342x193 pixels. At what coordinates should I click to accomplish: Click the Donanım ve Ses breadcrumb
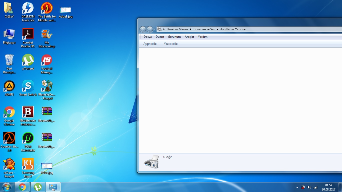point(204,29)
